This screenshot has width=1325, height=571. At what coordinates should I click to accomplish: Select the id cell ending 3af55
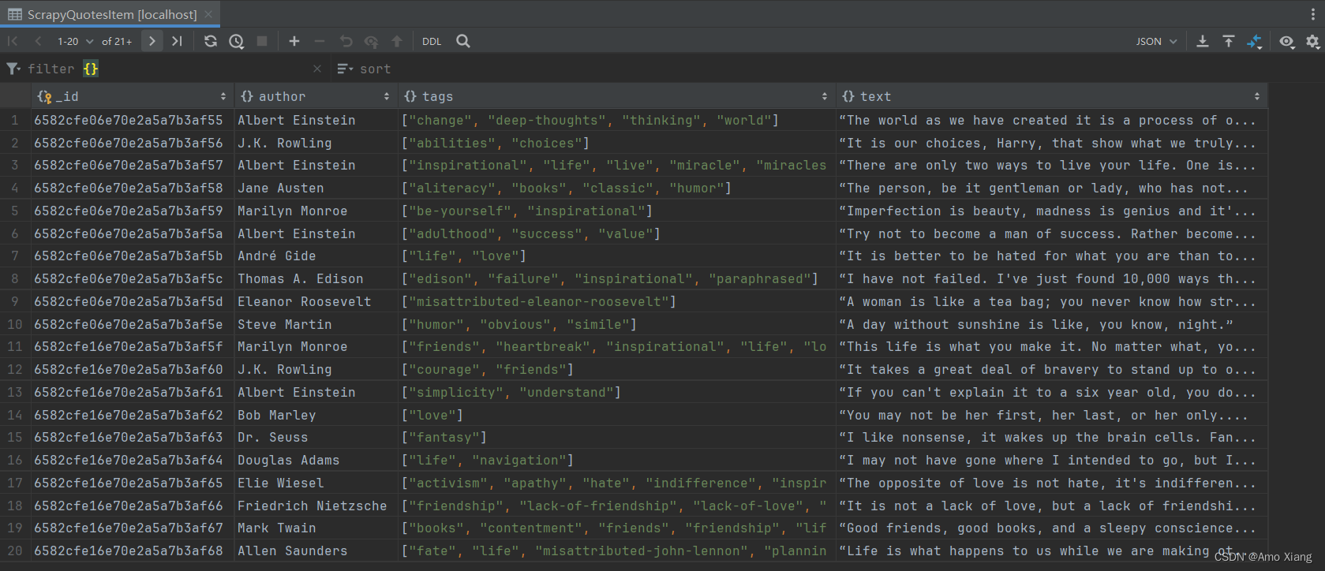[133, 120]
